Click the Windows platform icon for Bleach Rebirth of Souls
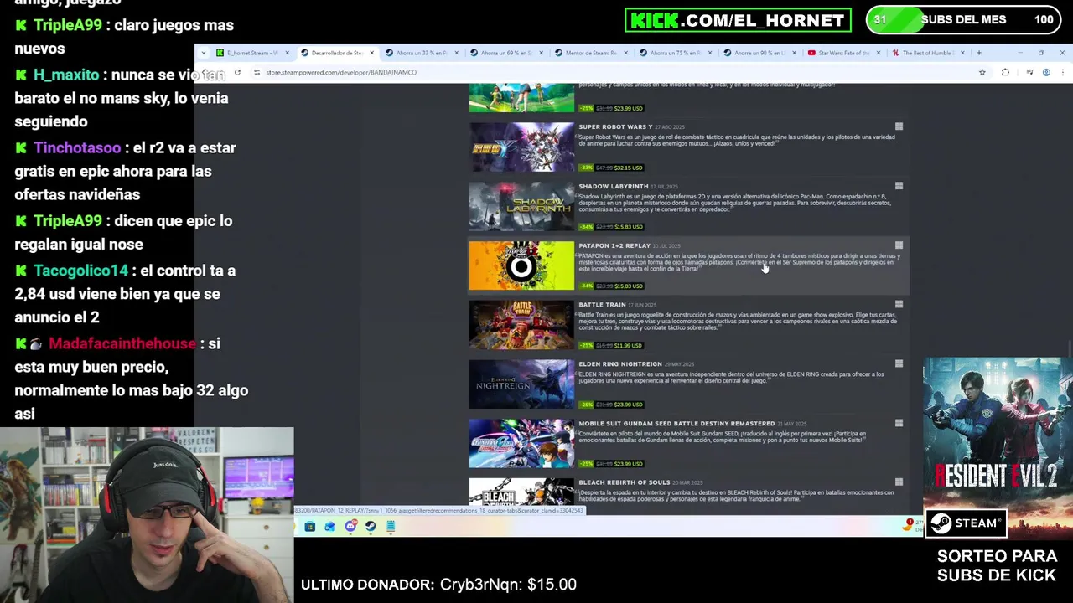The height and width of the screenshot is (603, 1073). 899,482
